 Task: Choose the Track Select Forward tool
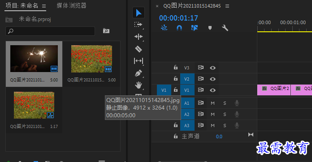138,25
